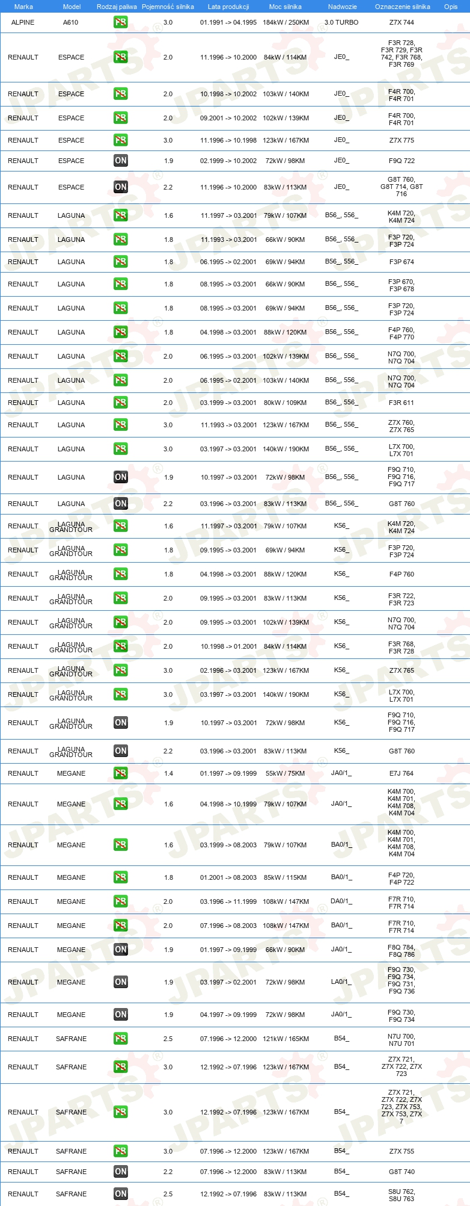470x1206 pixels.
Task: Click the Marka column header
Action: point(23,7)
